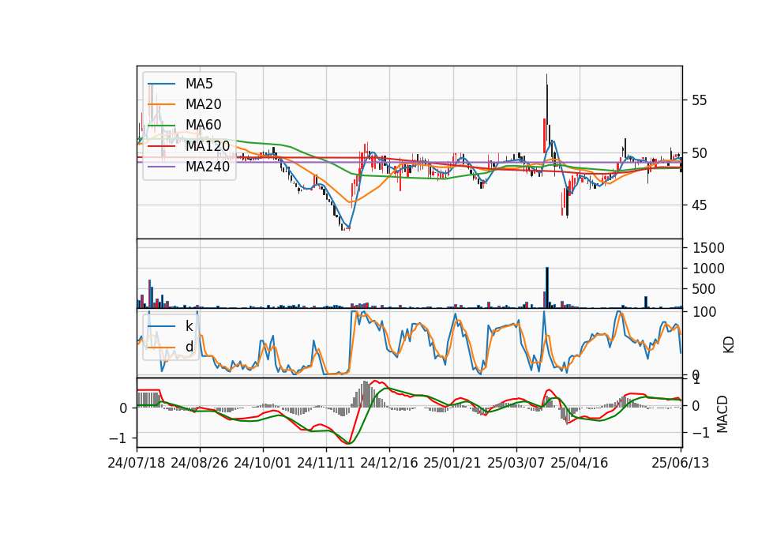The image size is (758, 545).
Task: Click the MA20 legend label
Action: tap(203, 104)
